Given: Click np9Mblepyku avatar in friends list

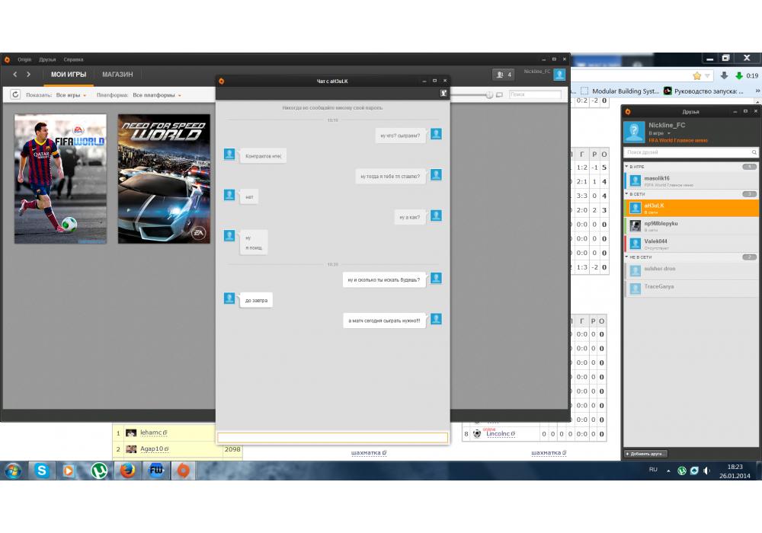Looking at the screenshot, I should (x=636, y=225).
